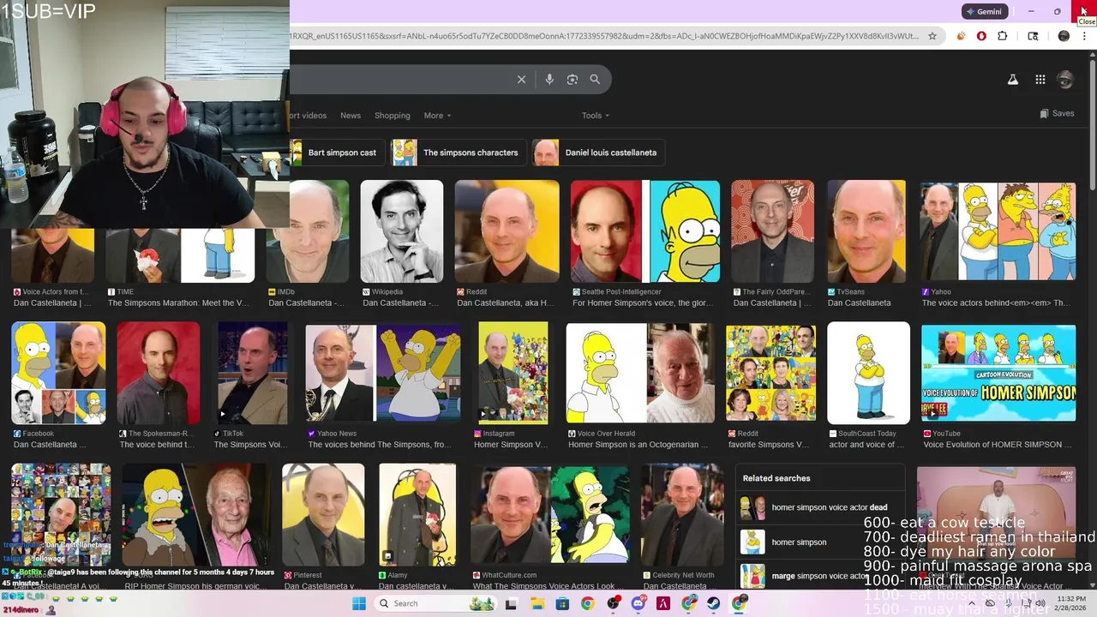The width and height of the screenshot is (1097, 617).
Task: Open the Instagram Homer Simpson image
Action: (x=513, y=373)
